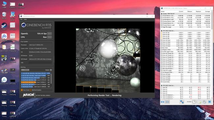214x120 pixels.
Task: Select the cine2.png desktop file
Action: tap(13, 92)
